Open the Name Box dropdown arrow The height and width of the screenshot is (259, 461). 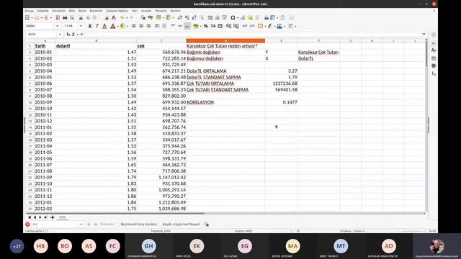pyautogui.click(x=60, y=35)
